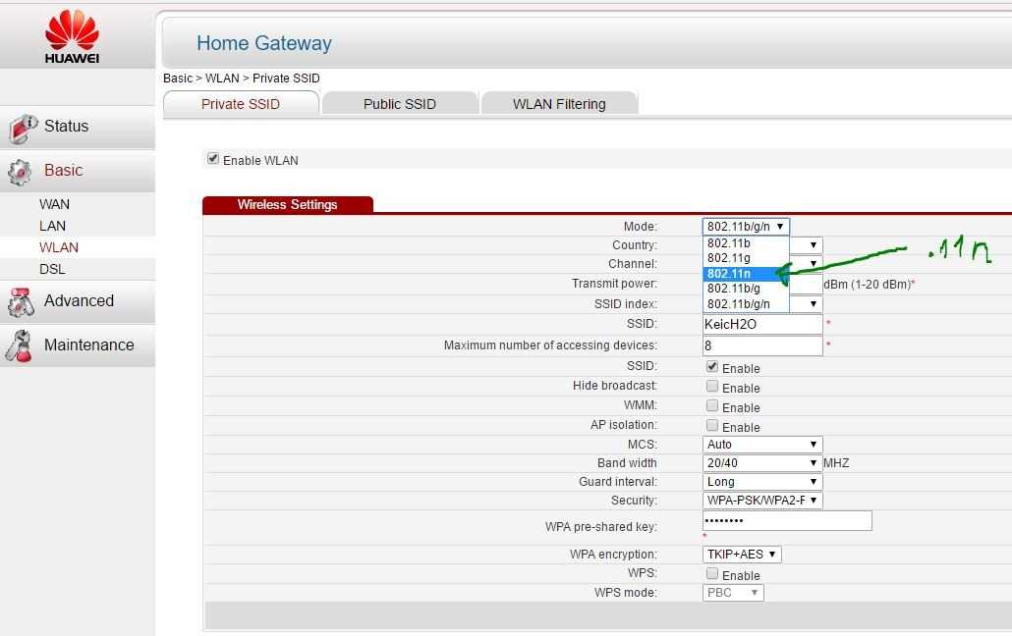Open the Status section icon
Screen dimensions: 1012x636
pos(23,129)
